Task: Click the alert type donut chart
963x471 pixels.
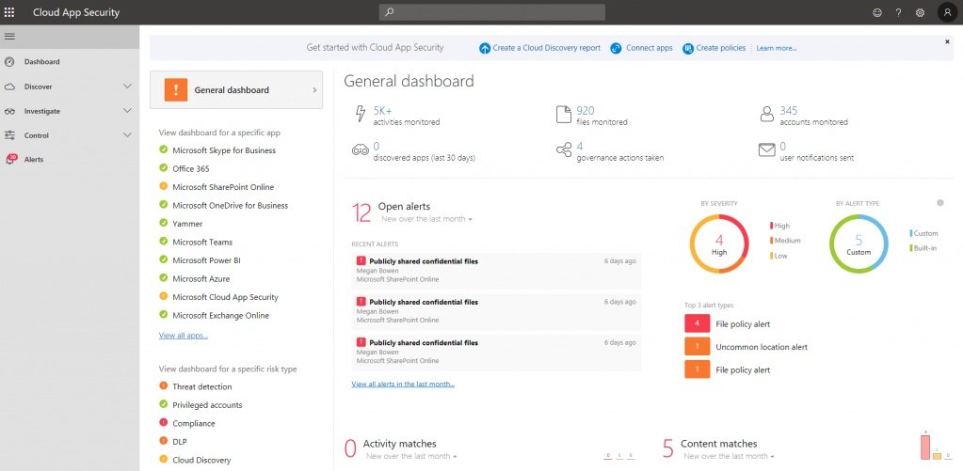Action: point(859,244)
